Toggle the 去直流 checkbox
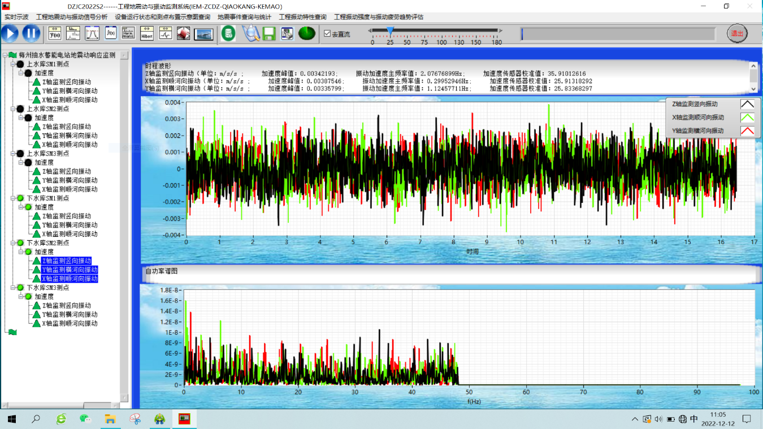 pos(327,34)
